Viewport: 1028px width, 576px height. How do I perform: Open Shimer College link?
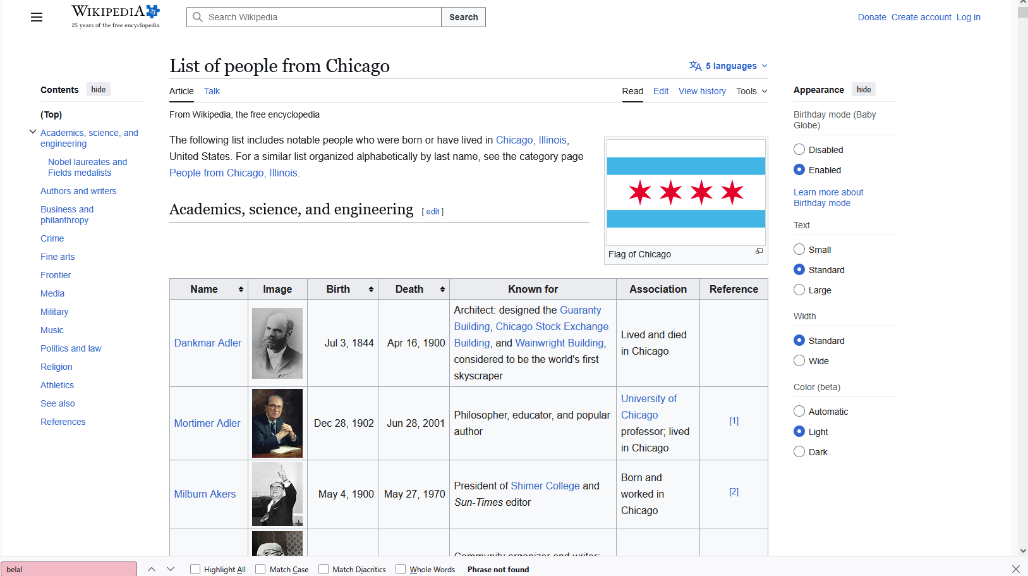pyautogui.click(x=545, y=486)
